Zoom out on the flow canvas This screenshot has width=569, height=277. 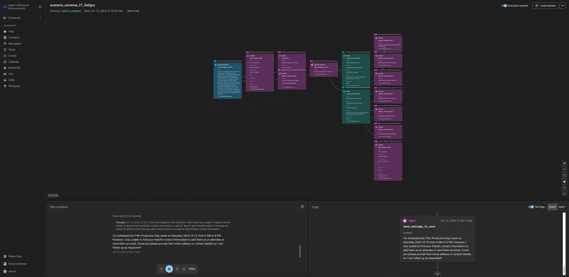[564, 170]
